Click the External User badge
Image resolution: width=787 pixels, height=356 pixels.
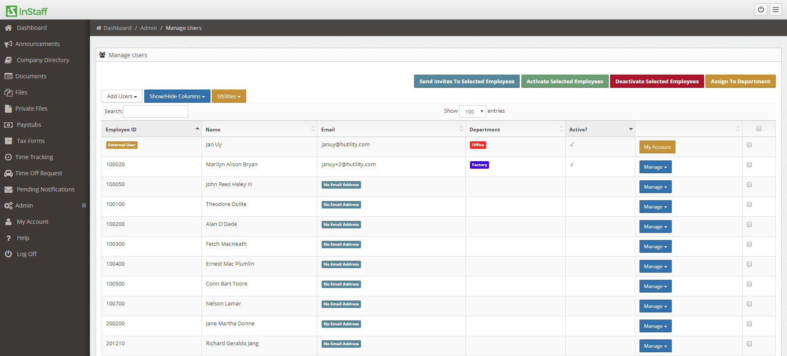(122, 145)
